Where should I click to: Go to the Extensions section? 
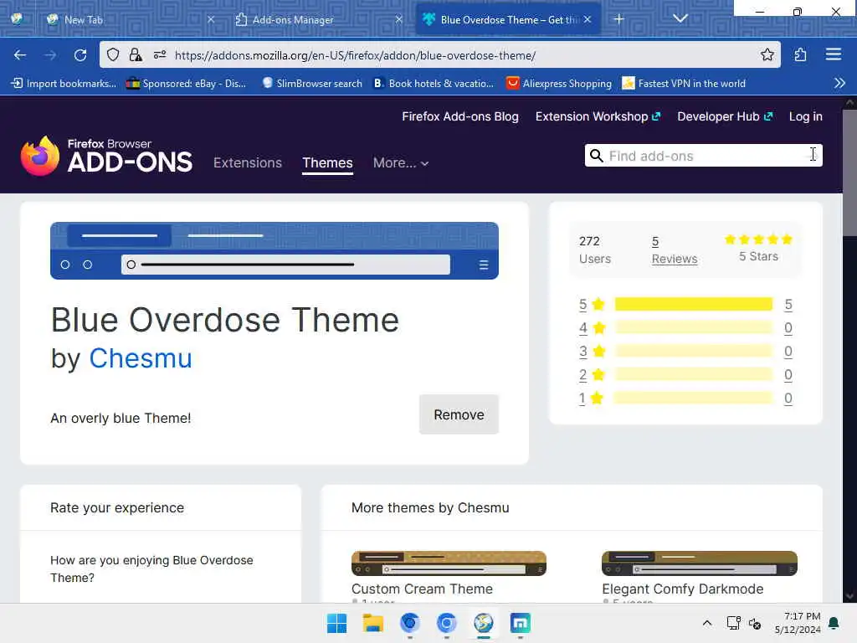(248, 163)
